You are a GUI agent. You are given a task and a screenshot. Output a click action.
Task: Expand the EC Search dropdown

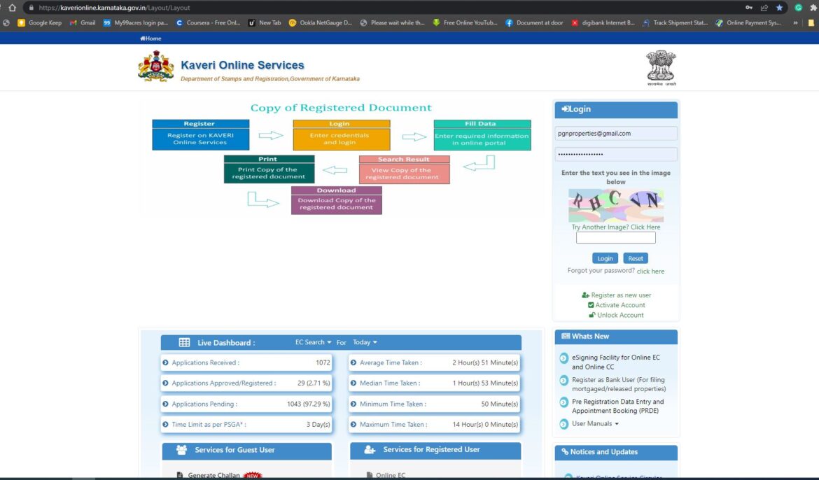point(313,342)
